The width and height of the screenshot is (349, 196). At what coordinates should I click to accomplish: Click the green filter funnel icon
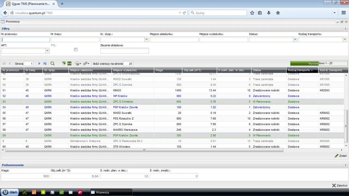tap(64, 64)
